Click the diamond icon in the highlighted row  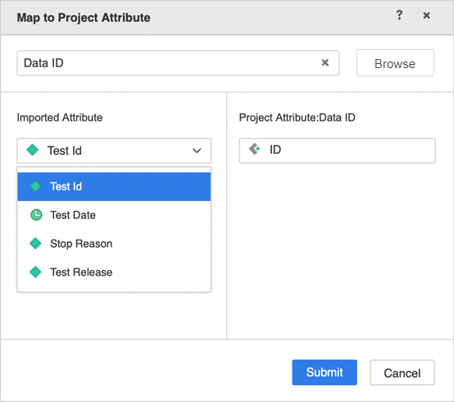35,186
